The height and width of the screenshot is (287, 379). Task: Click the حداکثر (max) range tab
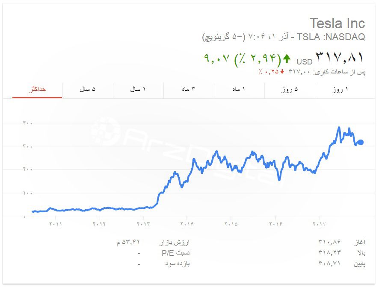point(37,90)
